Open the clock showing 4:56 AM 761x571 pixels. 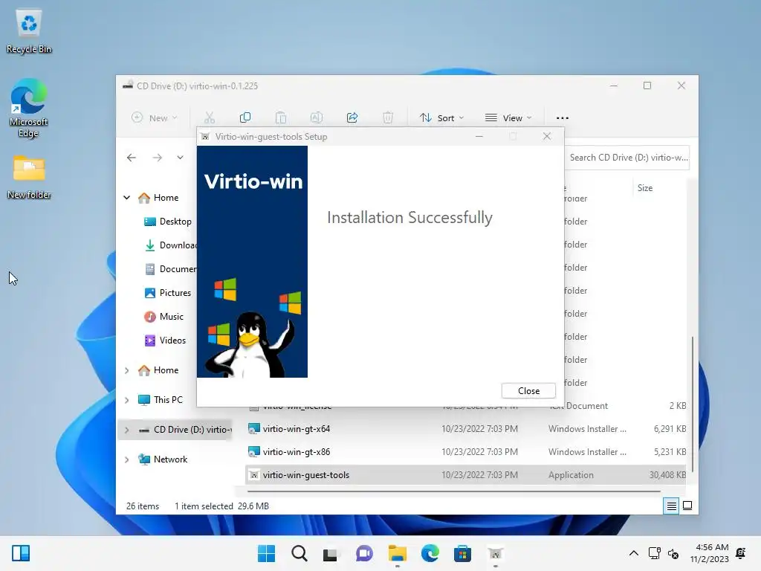710,553
